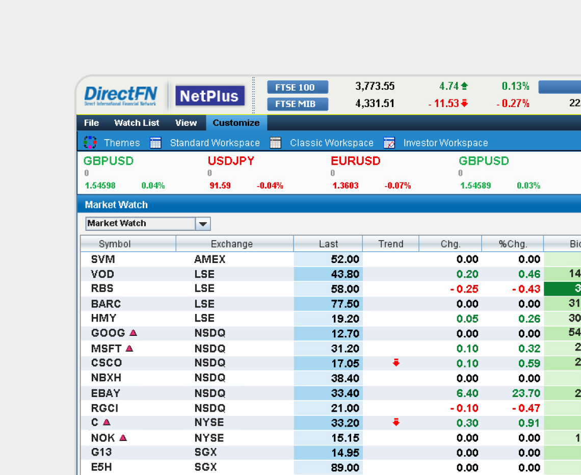This screenshot has height=475, width=581.
Task: Select the first GBPUSD ticker showing 1.54598
Action: click(x=124, y=173)
